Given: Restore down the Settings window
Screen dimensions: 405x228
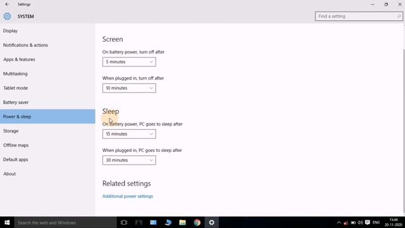Looking at the screenshot, I should tap(386, 4).
